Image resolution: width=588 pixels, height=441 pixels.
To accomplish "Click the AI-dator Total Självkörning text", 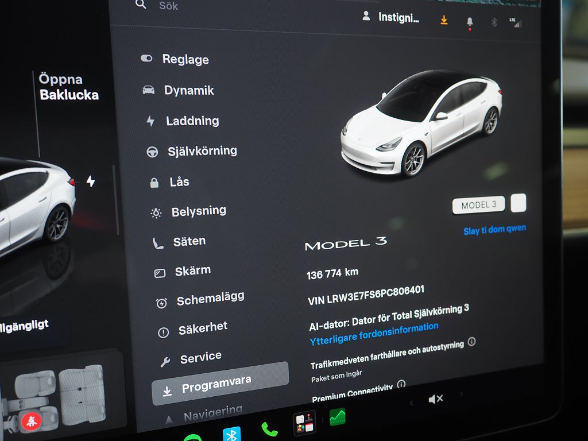I will [389, 318].
